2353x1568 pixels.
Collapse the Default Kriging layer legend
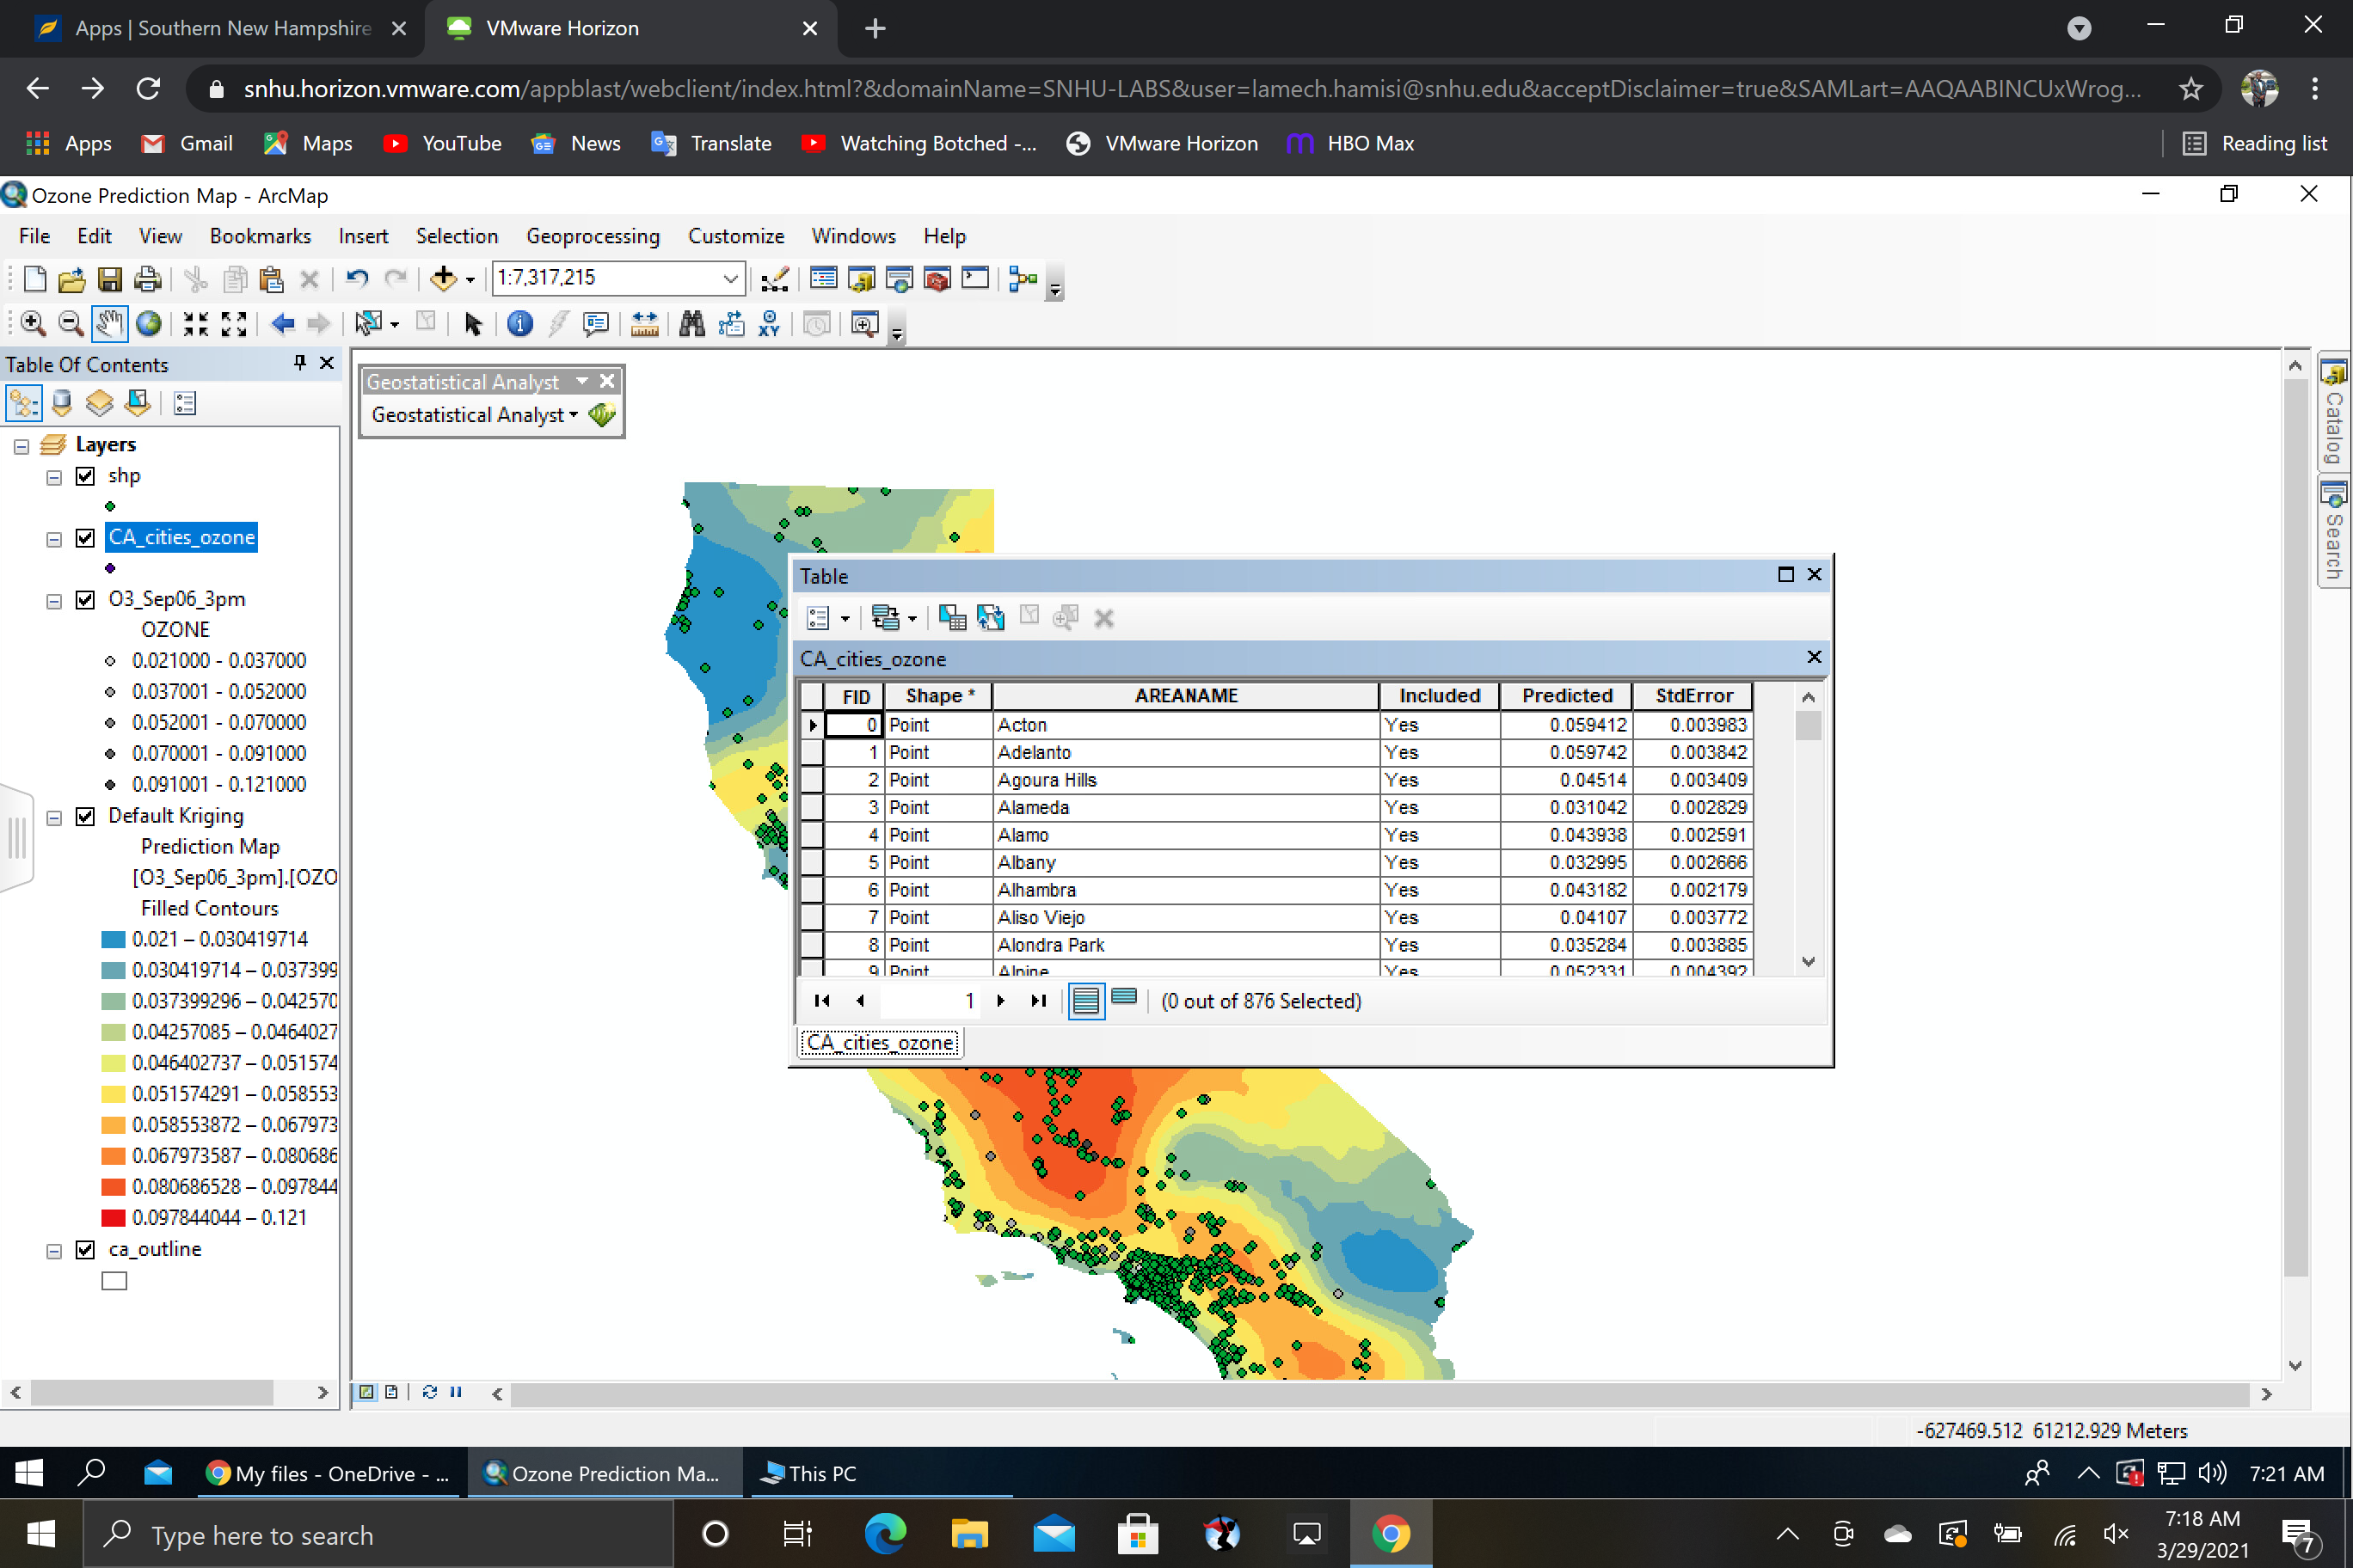pos(54,819)
